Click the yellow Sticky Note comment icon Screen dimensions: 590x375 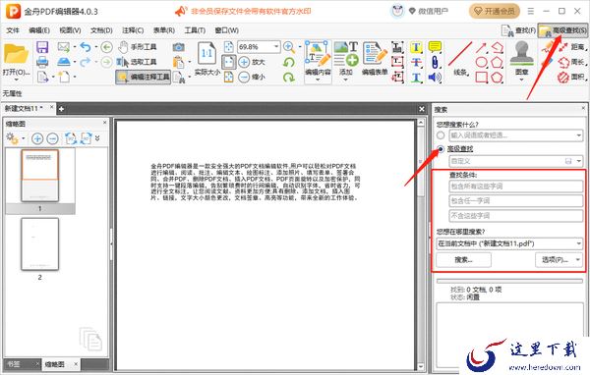pos(435,47)
